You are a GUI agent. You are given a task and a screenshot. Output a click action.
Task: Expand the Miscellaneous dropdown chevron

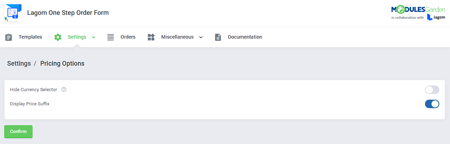201,37
